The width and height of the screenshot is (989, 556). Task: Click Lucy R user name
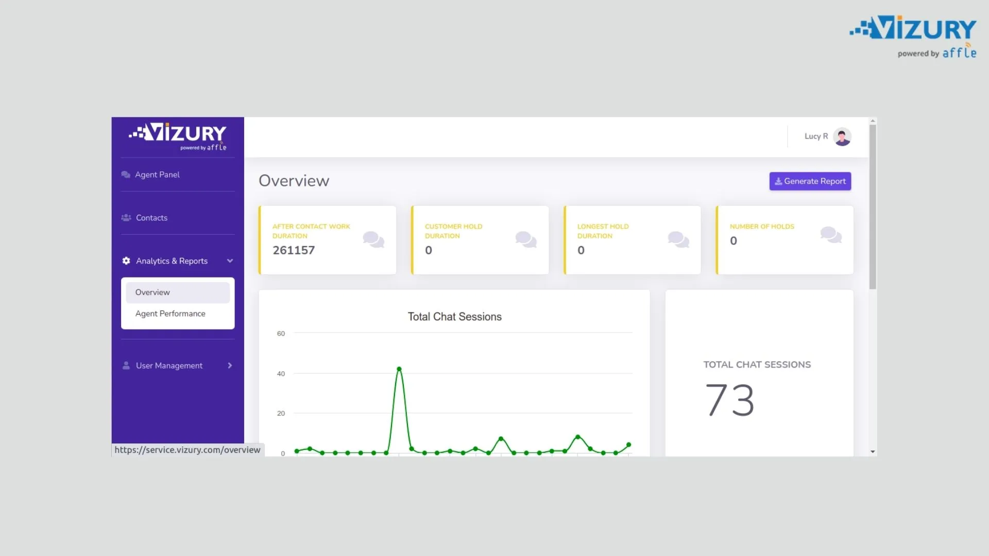pyautogui.click(x=816, y=136)
